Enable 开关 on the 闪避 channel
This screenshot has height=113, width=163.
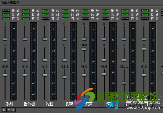pyautogui.click(x=46, y=19)
